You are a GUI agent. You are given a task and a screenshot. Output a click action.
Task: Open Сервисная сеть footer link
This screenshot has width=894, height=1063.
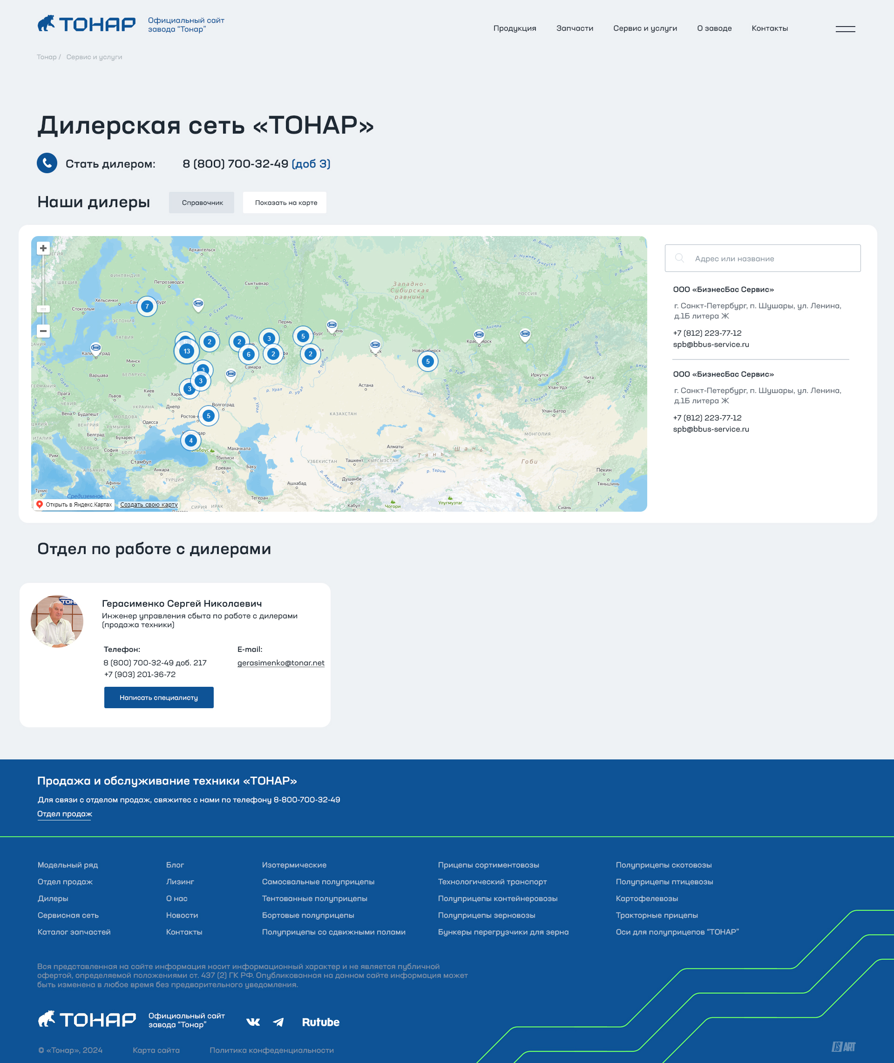68,915
